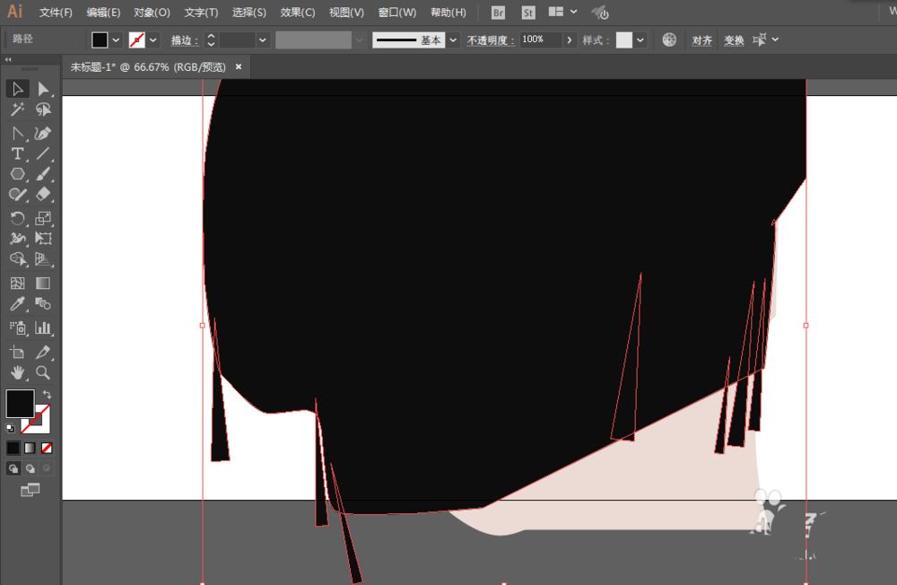Image resolution: width=897 pixels, height=585 pixels.
Task: Open the 效果(C) menu
Action: click(x=297, y=13)
